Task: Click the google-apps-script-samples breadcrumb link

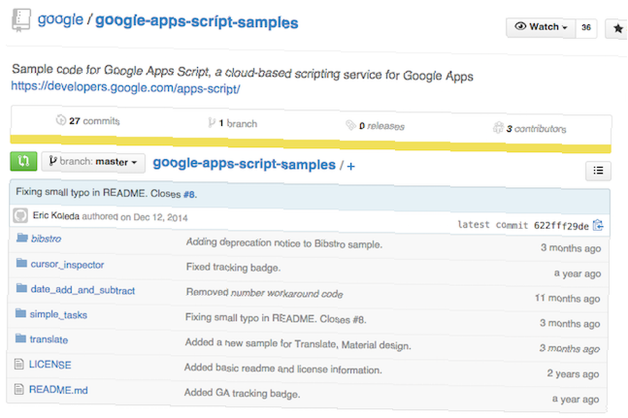Action: pyautogui.click(x=244, y=164)
